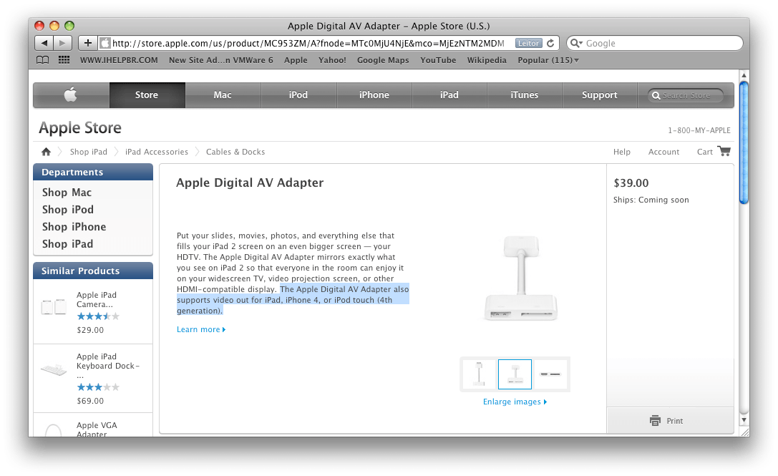Click the blue vertical scrollbar thumb
Screen dimensions: 778x476
(x=744, y=143)
